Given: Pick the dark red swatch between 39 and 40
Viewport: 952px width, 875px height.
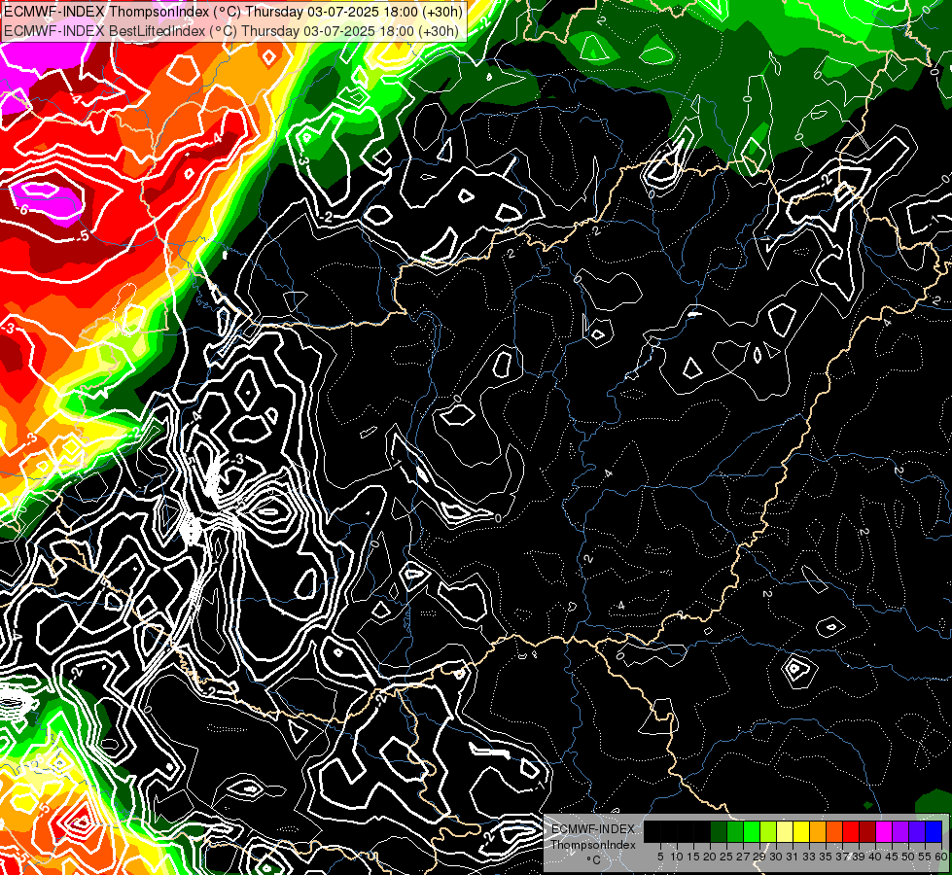Looking at the screenshot, I should coord(867,831).
